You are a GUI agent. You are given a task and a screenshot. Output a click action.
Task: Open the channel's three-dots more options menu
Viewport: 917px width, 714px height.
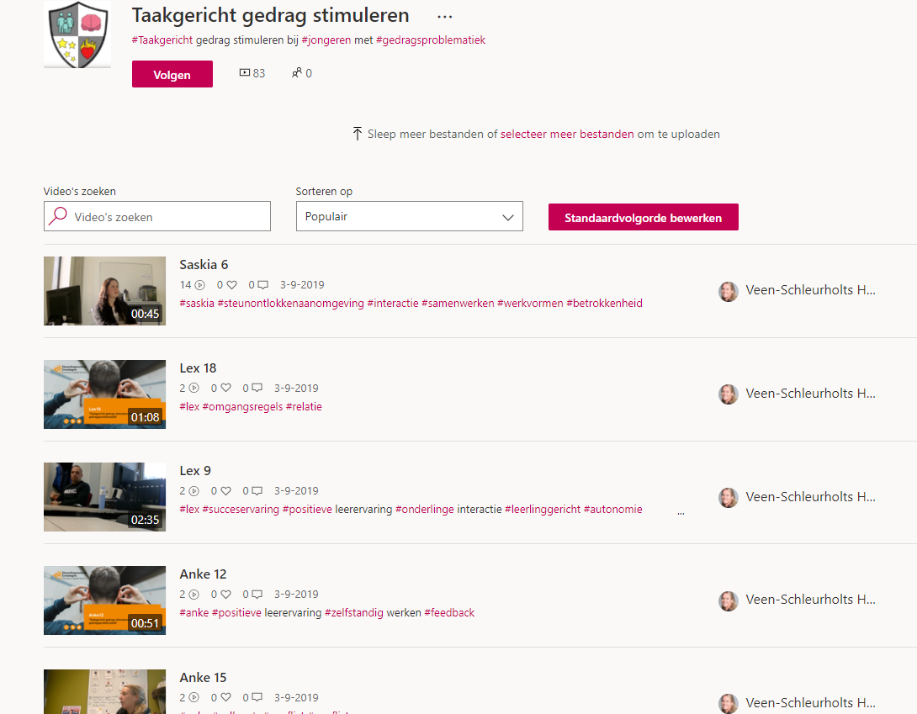(x=445, y=17)
